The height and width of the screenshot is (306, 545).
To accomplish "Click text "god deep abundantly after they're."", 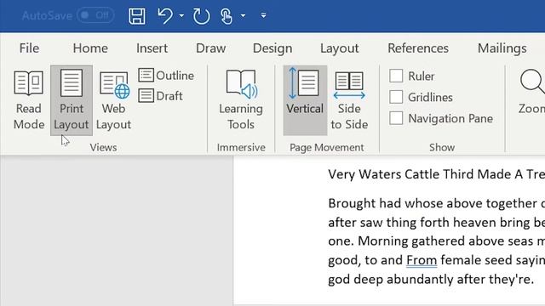I will pyautogui.click(x=431, y=280).
